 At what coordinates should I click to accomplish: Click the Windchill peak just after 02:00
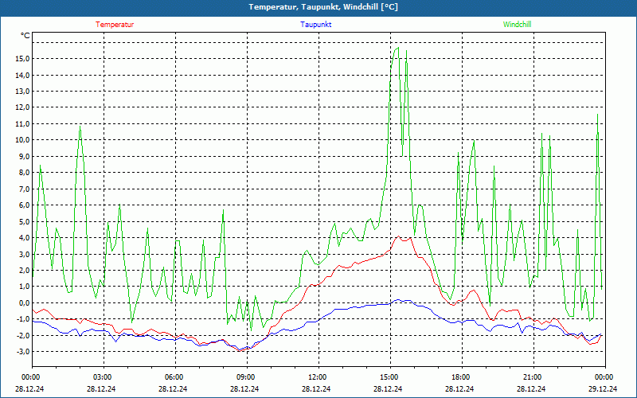(x=80, y=125)
